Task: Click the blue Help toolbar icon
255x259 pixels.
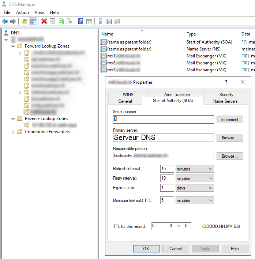Action: coord(80,22)
